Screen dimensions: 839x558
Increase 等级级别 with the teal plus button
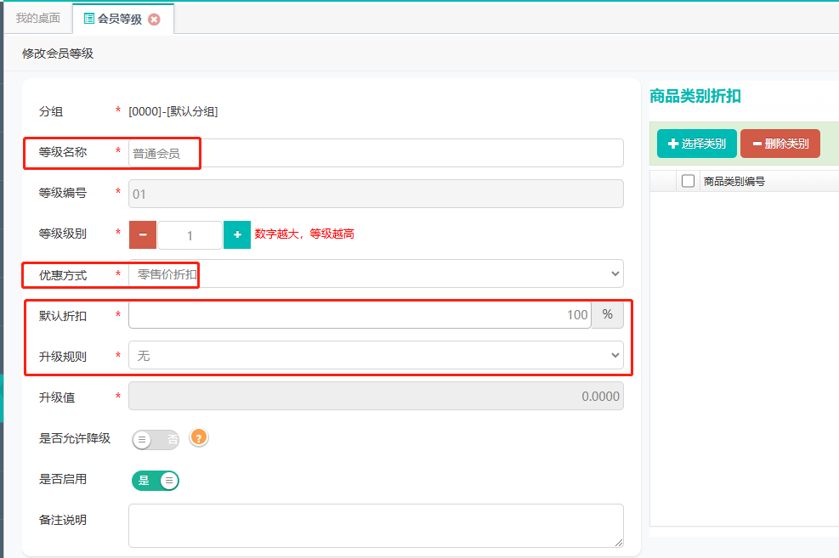pos(237,234)
